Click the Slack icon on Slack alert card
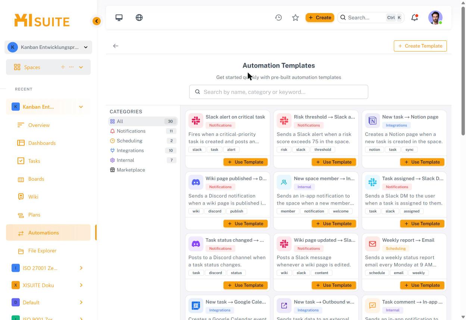This screenshot has height=320, width=466. 196,121
